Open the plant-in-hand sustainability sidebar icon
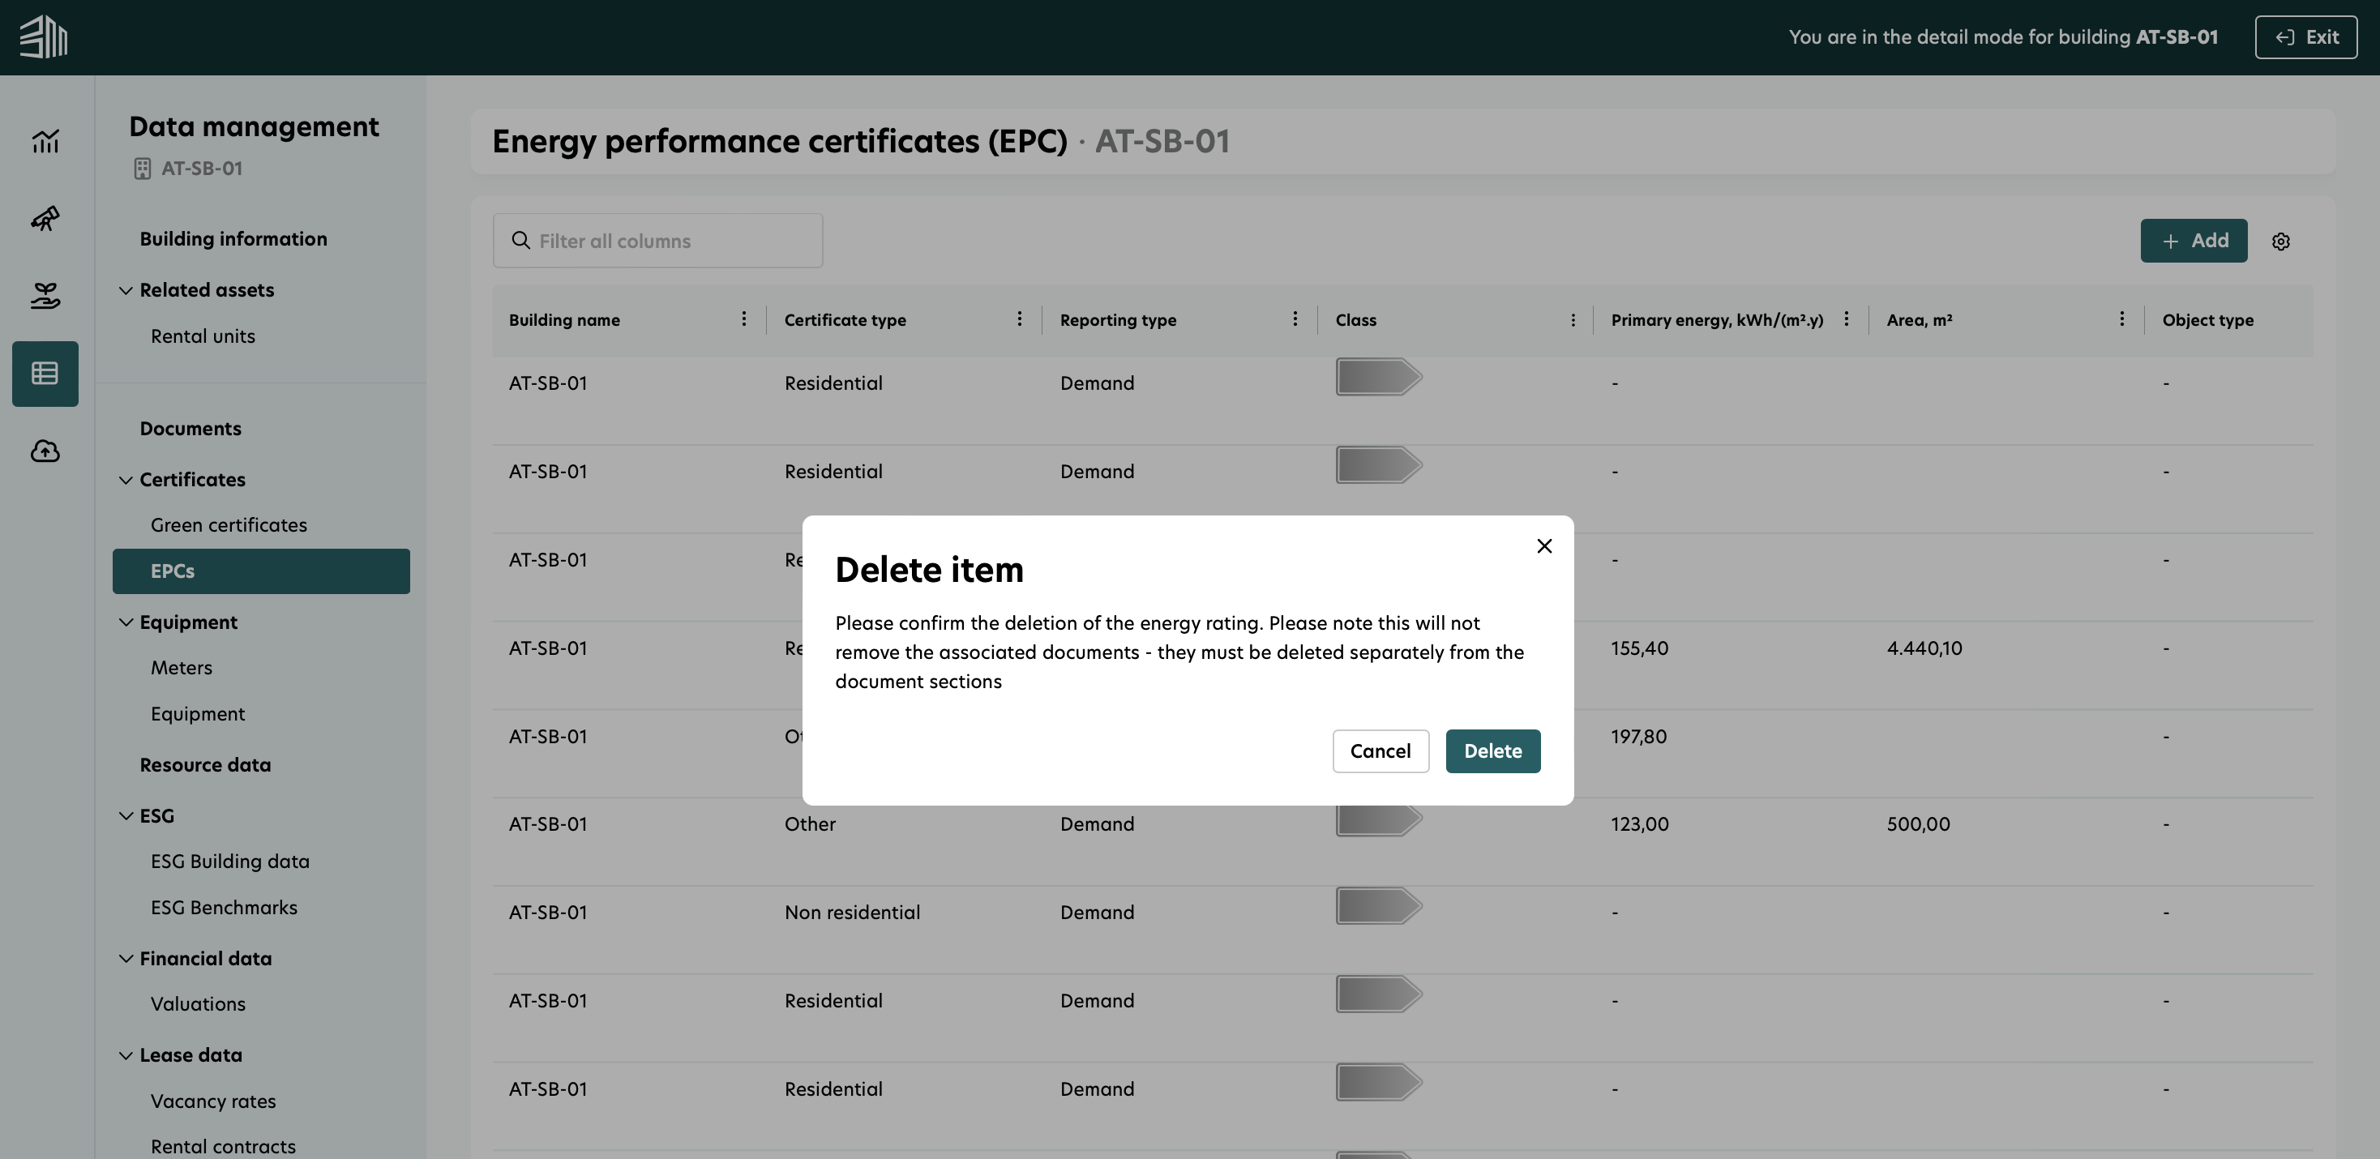Viewport: 2380px width, 1159px height. 45,296
